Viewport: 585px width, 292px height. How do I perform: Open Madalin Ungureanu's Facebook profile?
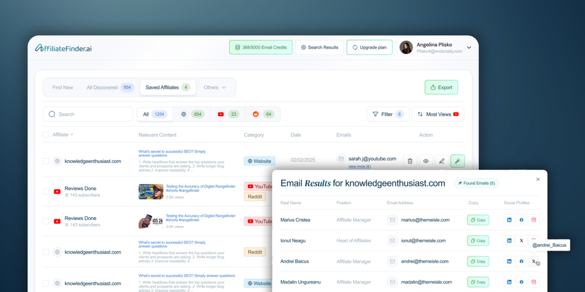coord(521,282)
